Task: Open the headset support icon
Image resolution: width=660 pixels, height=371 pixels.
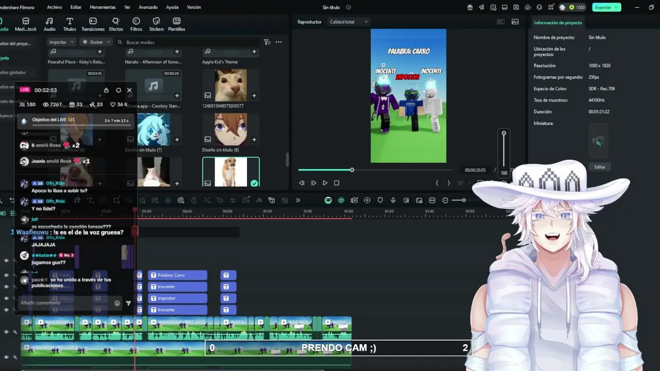Action: pos(539,7)
